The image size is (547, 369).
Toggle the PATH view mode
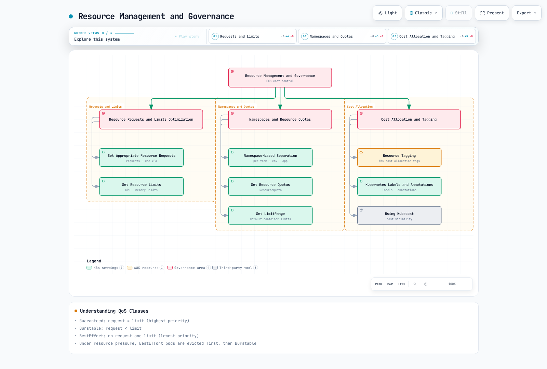click(x=378, y=284)
